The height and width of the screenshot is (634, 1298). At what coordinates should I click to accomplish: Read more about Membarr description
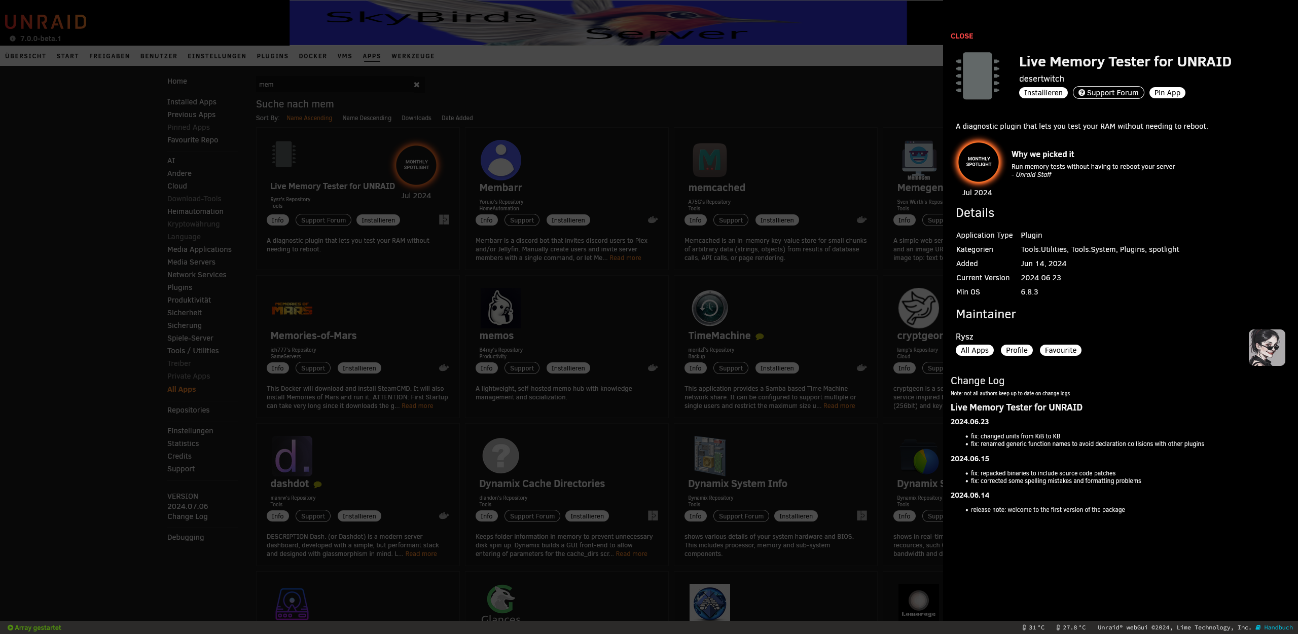pos(625,258)
